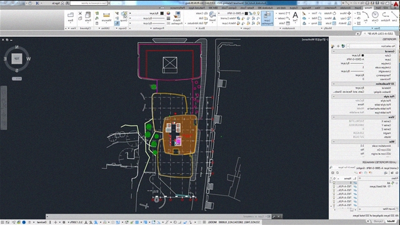Viewport: 400px width, 225px height.
Task: Collapse the Plot style section
Action: coord(333,96)
